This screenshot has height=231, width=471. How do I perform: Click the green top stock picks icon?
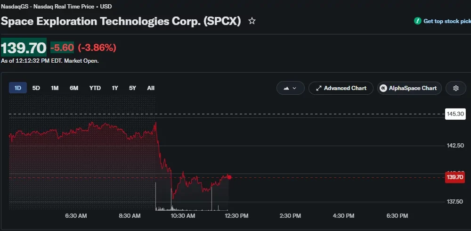[x=417, y=21]
